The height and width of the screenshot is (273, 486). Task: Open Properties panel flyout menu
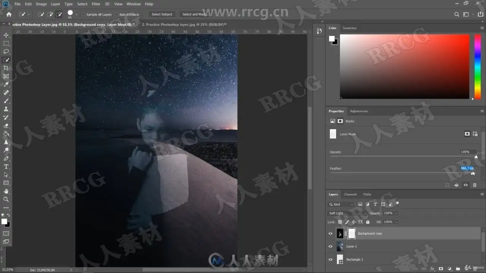(x=482, y=111)
